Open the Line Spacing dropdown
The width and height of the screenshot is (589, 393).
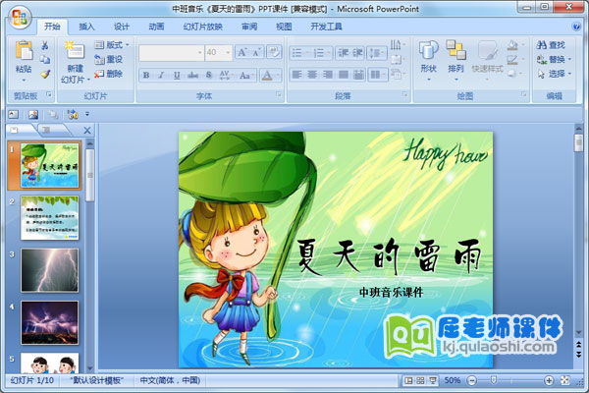click(x=377, y=53)
